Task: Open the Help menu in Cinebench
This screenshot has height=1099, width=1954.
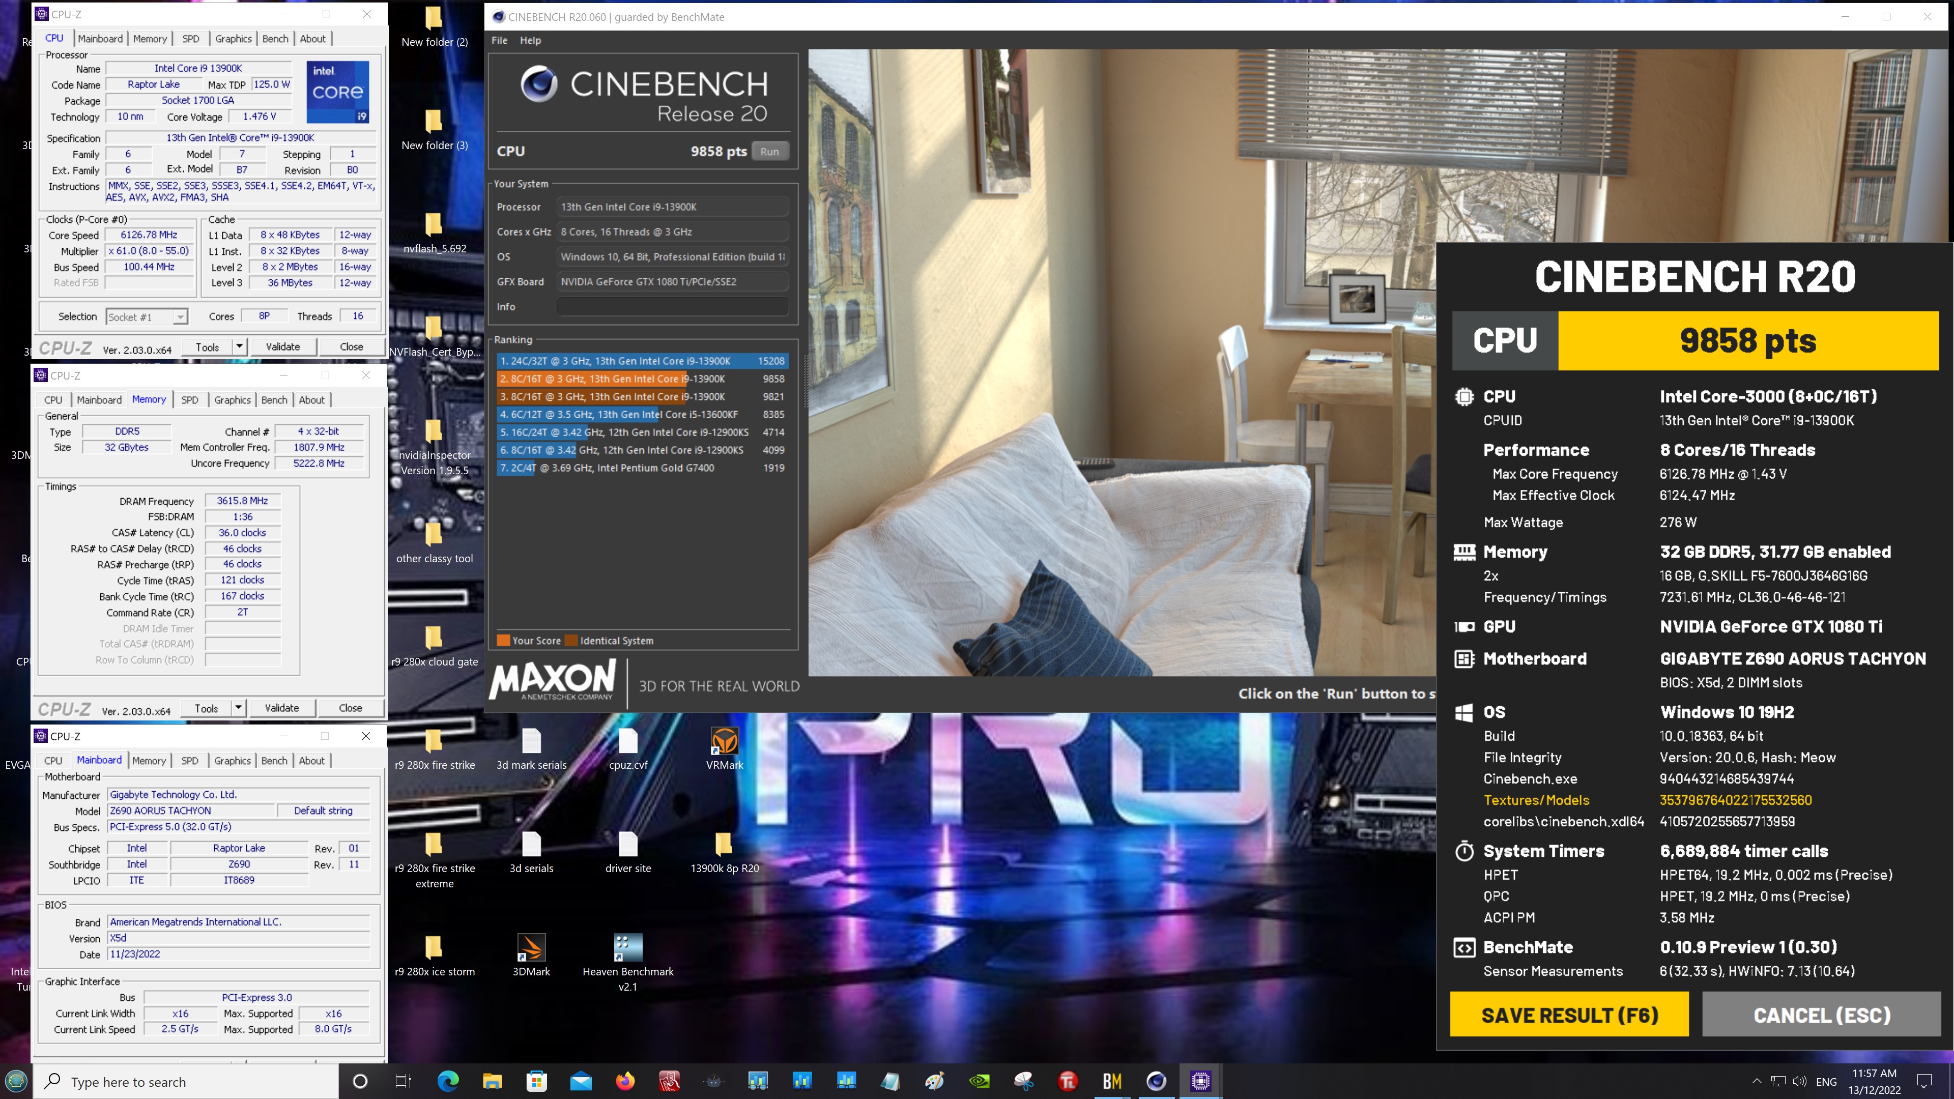Action: tap(530, 40)
